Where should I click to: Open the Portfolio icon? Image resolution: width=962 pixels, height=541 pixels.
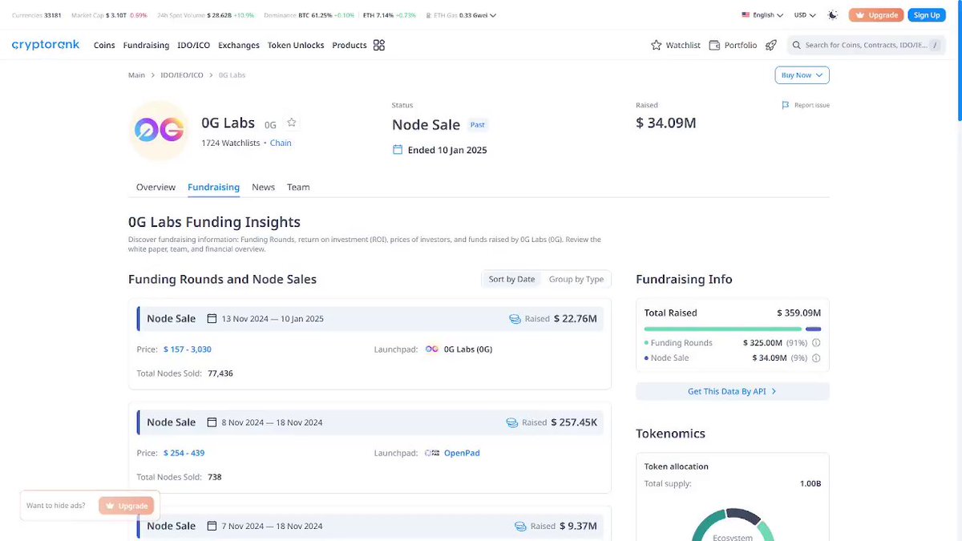(x=714, y=45)
